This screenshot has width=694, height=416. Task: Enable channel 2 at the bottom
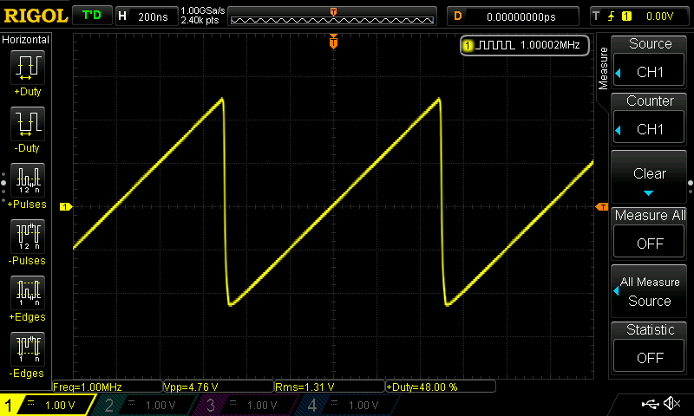(141, 405)
